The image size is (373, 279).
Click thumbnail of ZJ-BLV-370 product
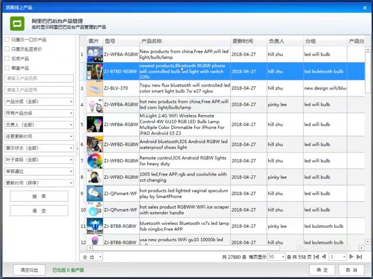pyautogui.click(x=94, y=88)
